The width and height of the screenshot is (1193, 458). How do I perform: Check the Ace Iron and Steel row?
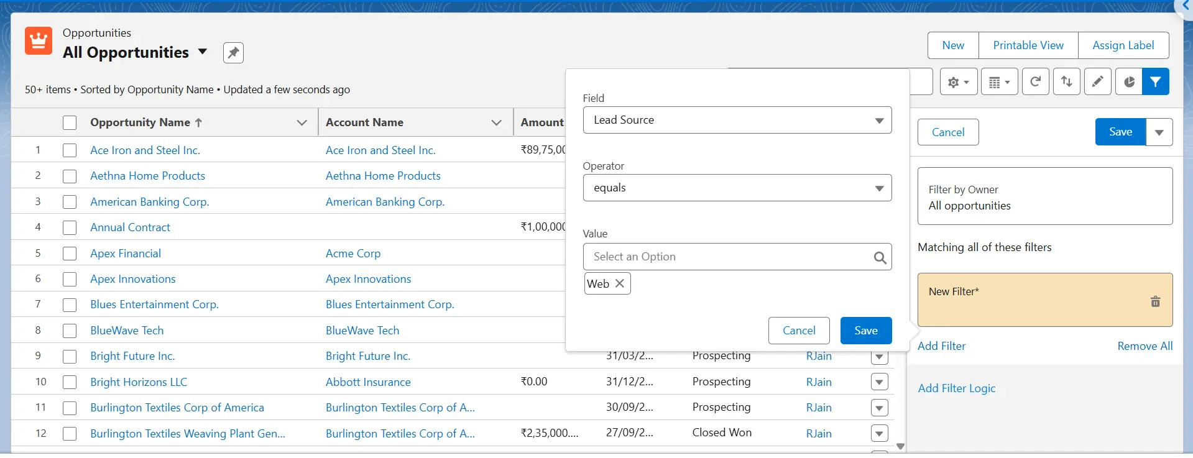click(70, 150)
